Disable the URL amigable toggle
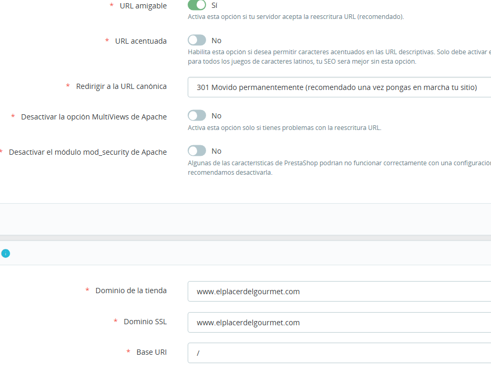 click(197, 5)
